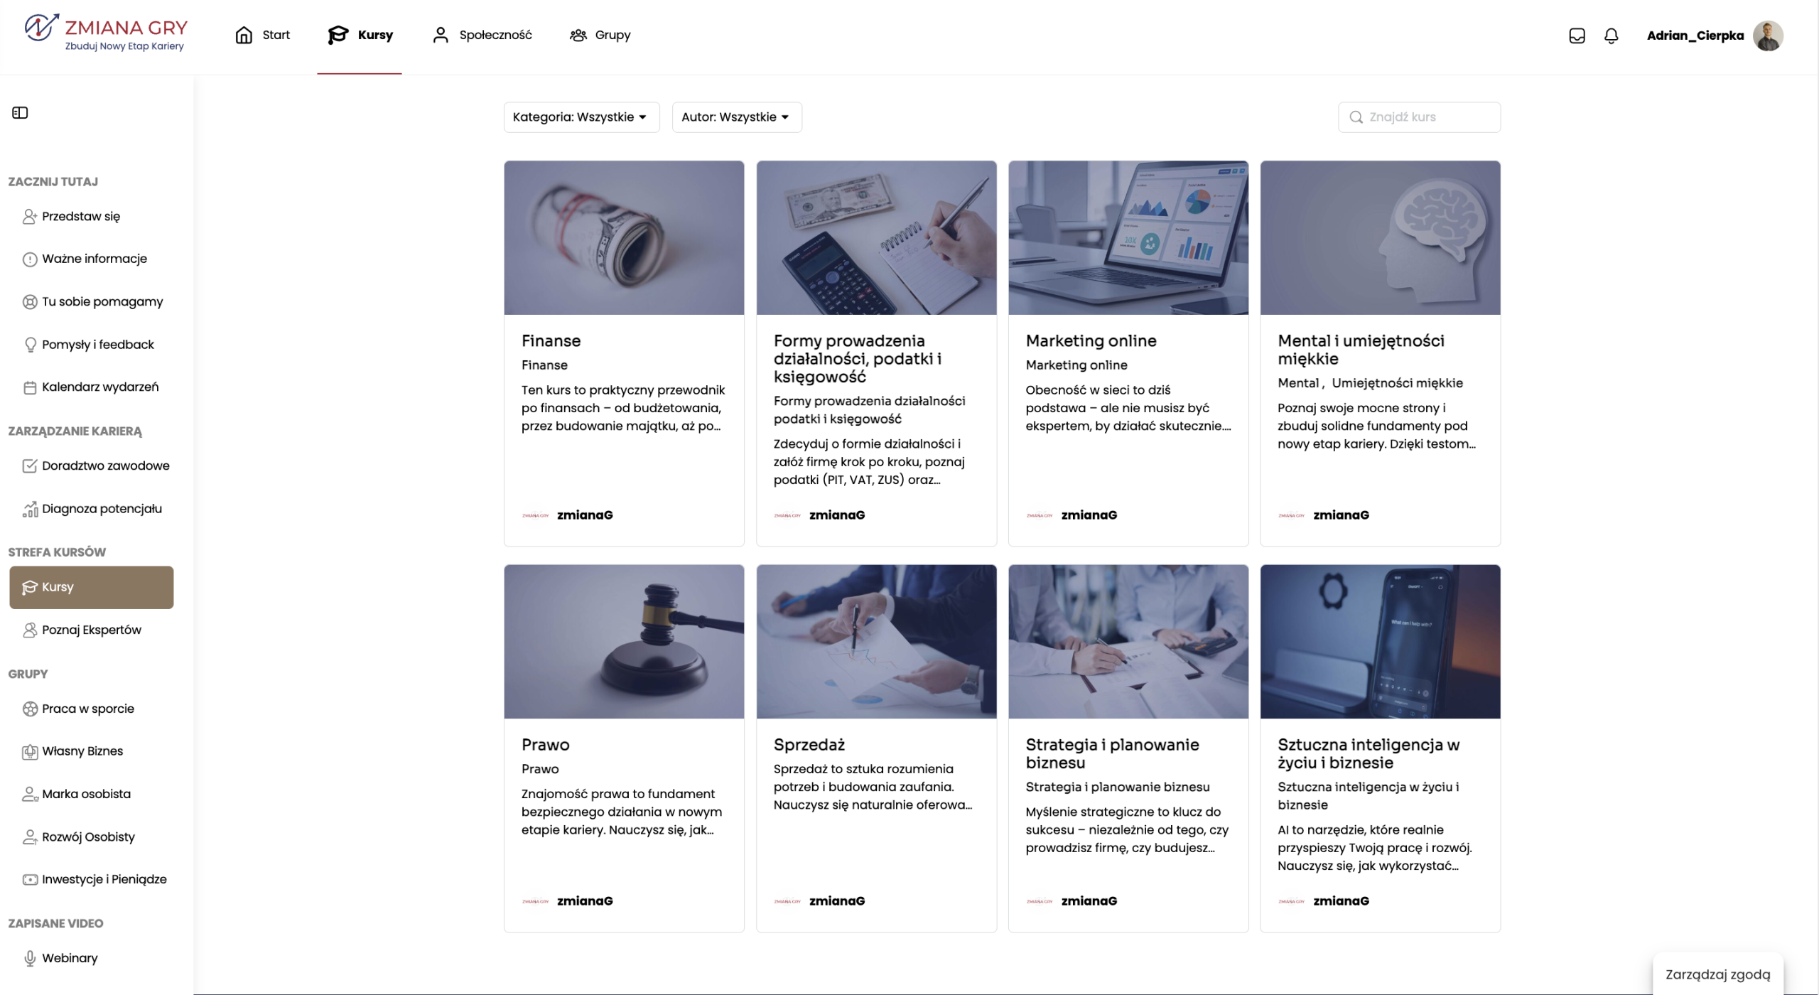Open the Prawo course gavel thumbnail
Viewport: 1819px width, 995px height.
point(624,641)
